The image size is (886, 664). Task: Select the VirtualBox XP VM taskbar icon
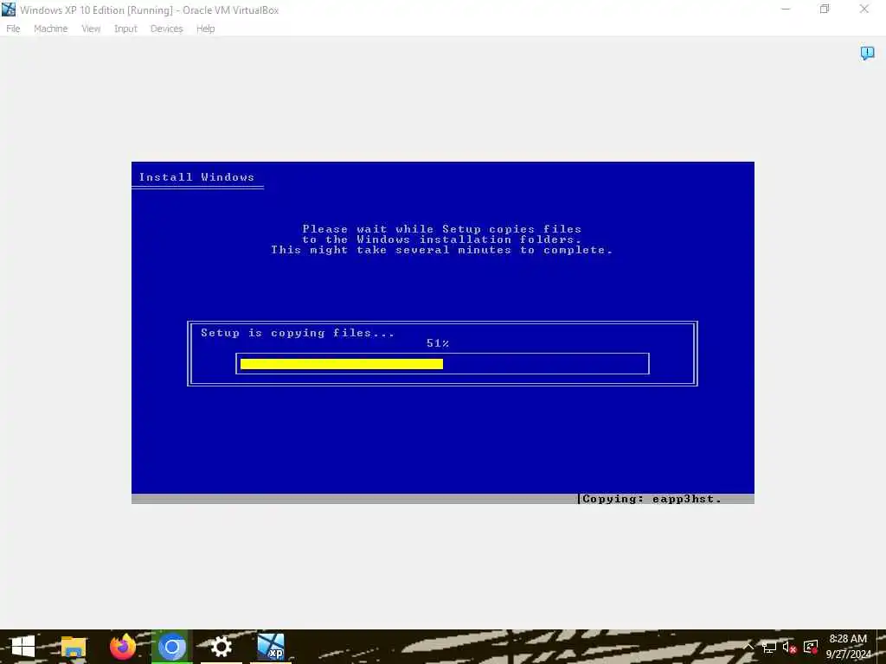[x=271, y=647]
